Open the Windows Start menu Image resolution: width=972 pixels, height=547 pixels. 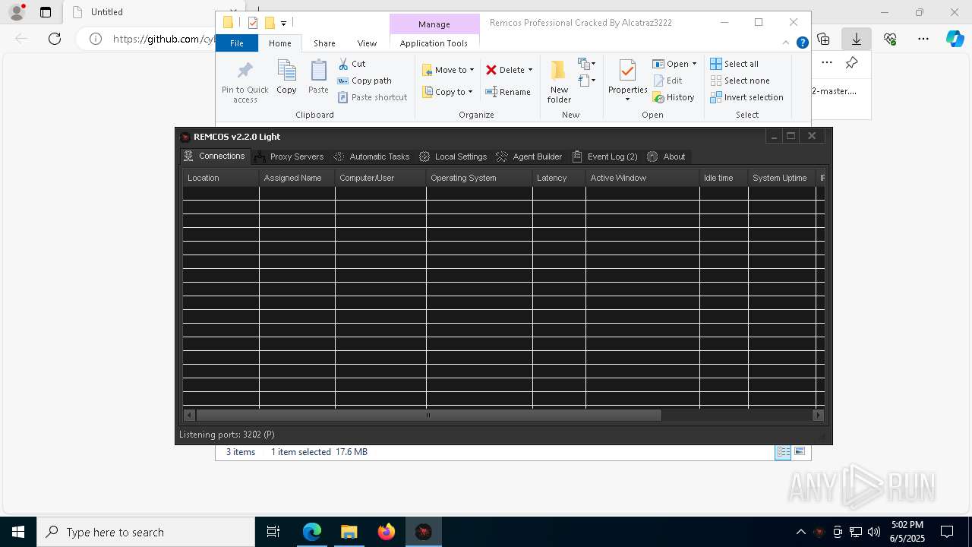(x=18, y=532)
